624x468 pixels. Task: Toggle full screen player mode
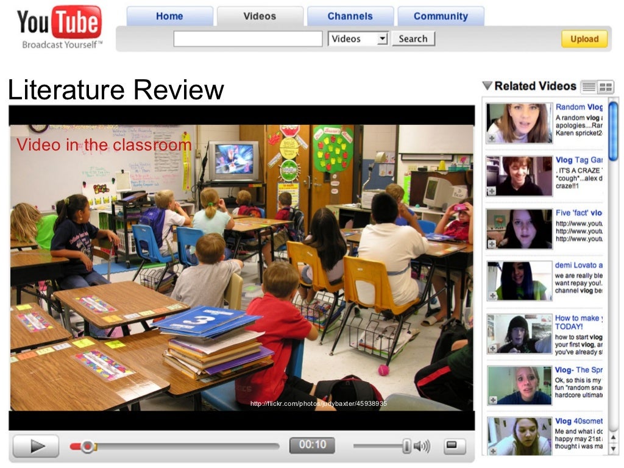[455, 446]
